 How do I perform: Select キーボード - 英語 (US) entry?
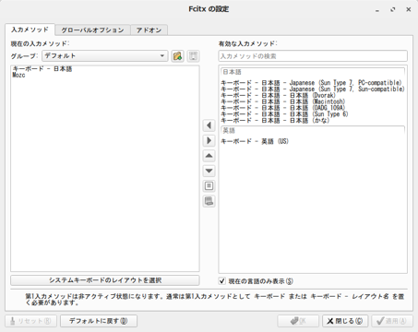point(313,141)
